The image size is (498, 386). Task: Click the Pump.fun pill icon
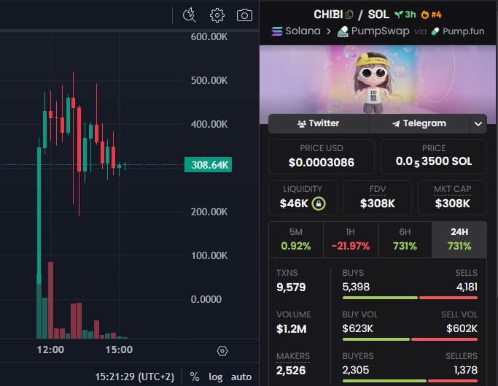435,31
